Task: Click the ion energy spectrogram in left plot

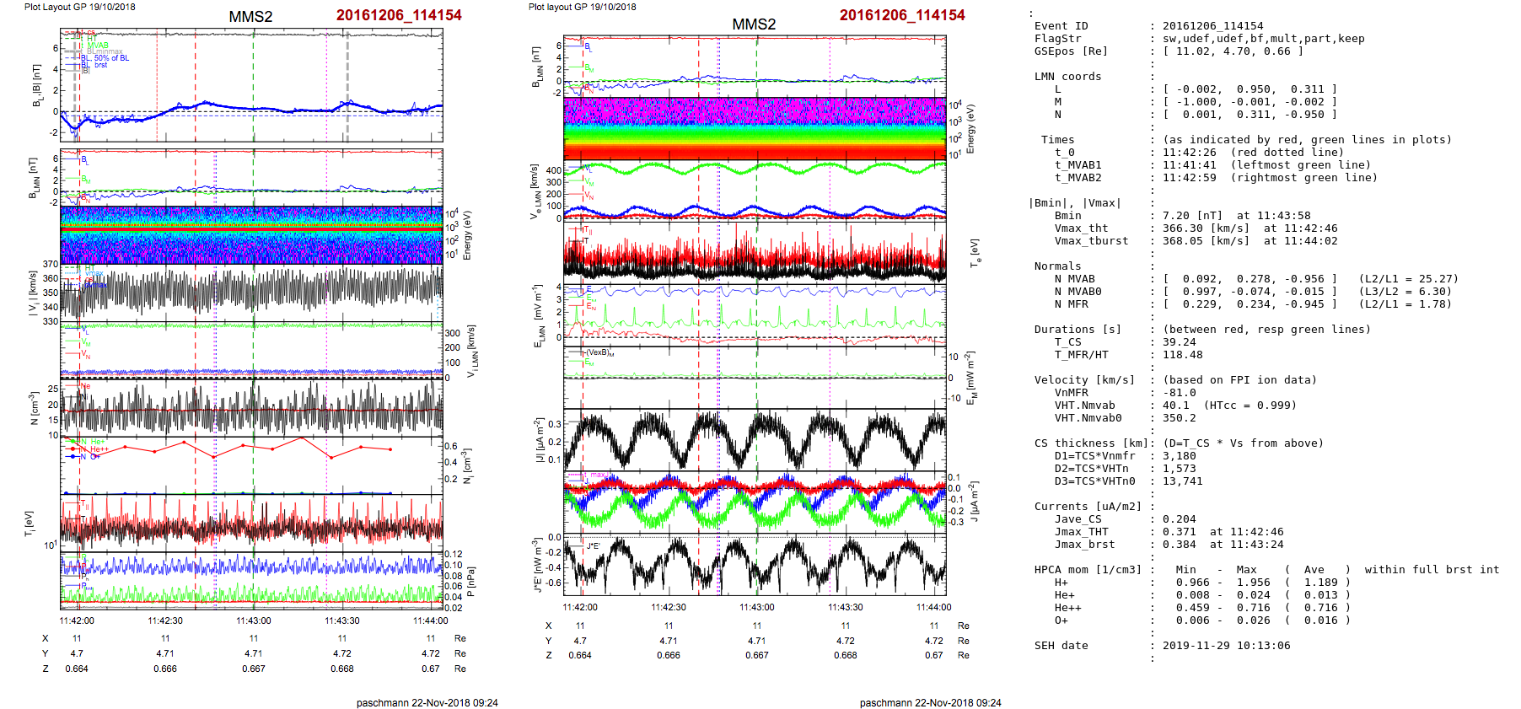Action: coord(251,235)
